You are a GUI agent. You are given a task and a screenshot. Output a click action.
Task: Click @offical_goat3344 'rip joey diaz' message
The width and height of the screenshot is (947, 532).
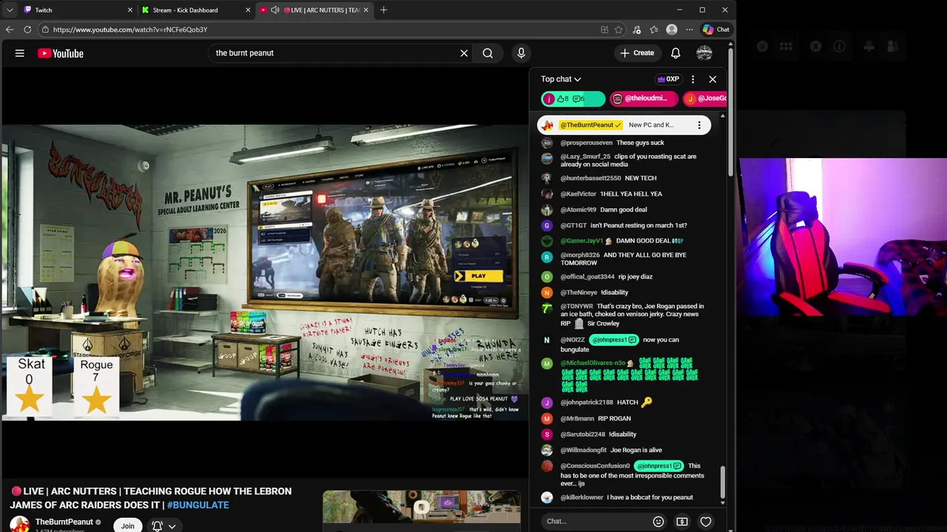point(606,277)
